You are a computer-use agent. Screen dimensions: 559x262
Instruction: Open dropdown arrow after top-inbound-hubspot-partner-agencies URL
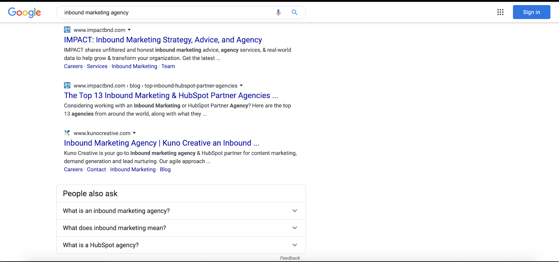[241, 86]
